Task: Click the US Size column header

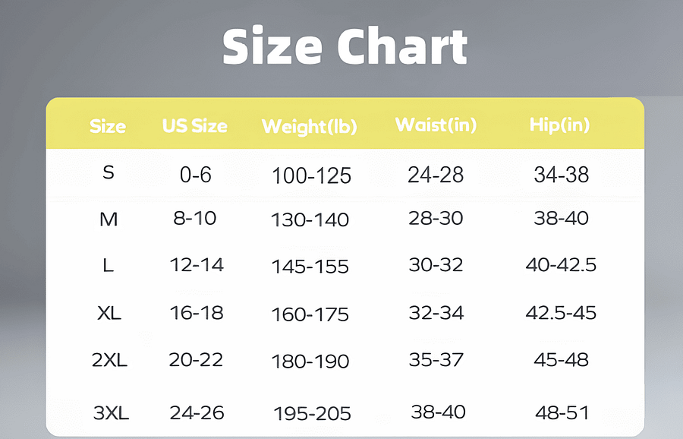Action: click(195, 126)
